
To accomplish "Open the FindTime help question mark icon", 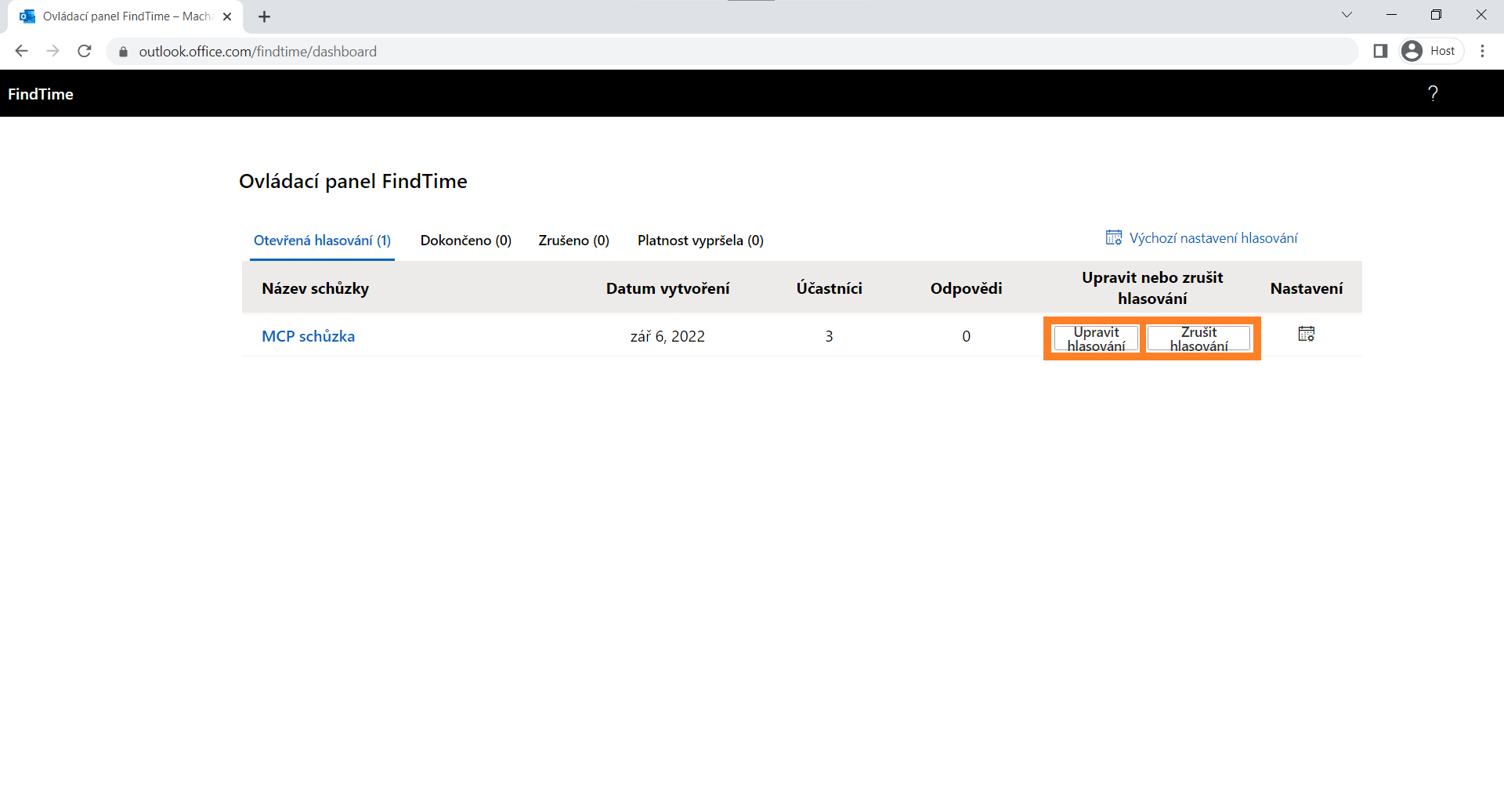I will (x=1433, y=94).
